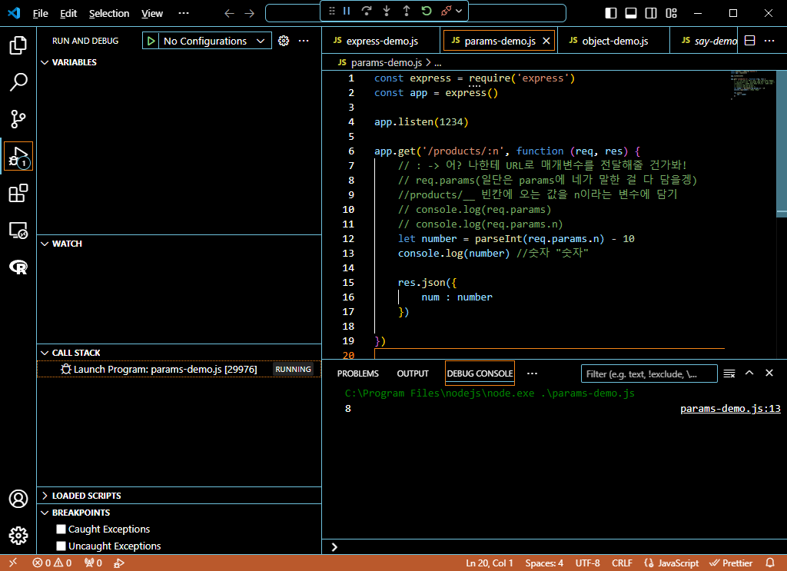The height and width of the screenshot is (571, 787).
Task: Show more panel tabs ellipsis
Action: click(x=532, y=373)
